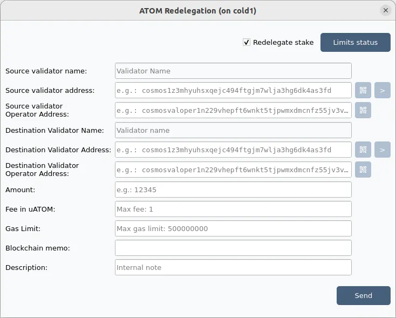The width and height of the screenshot is (396, 318).
Task: Click the 'Fee in uATOM:' label
Action: point(30,209)
